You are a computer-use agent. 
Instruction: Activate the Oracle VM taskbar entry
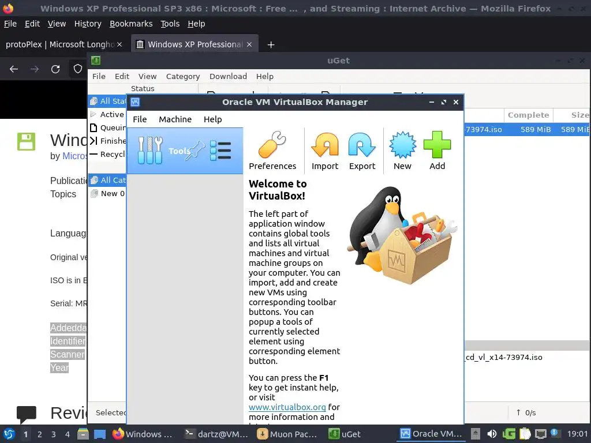(432, 434)
